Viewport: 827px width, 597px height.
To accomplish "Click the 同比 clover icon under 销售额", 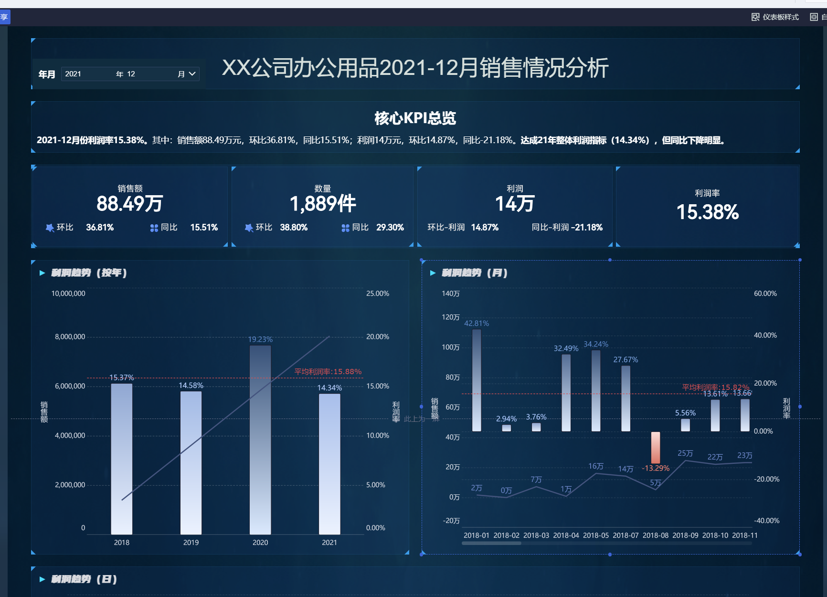I will point(154,228).
